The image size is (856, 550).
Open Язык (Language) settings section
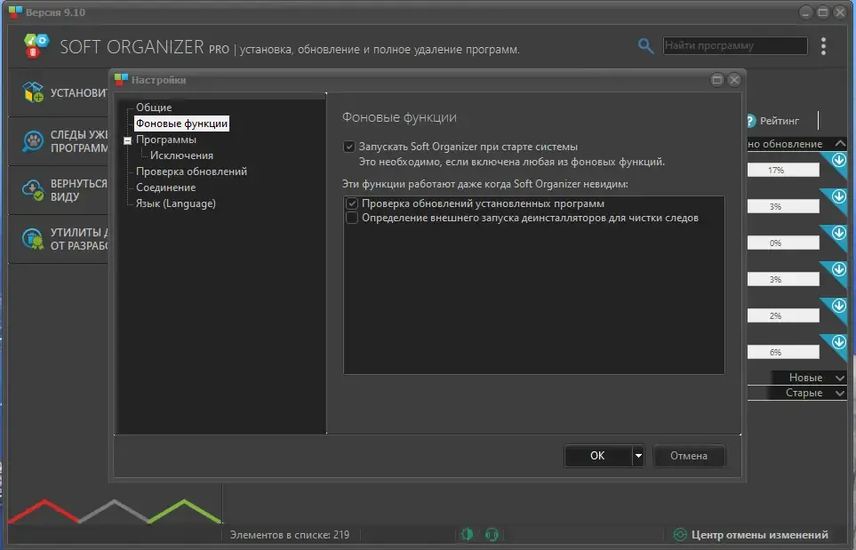click(x=176, y=203)
